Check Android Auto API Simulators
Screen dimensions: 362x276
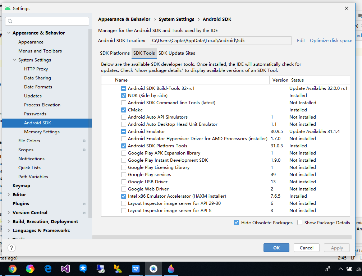[x=124, y=117]
